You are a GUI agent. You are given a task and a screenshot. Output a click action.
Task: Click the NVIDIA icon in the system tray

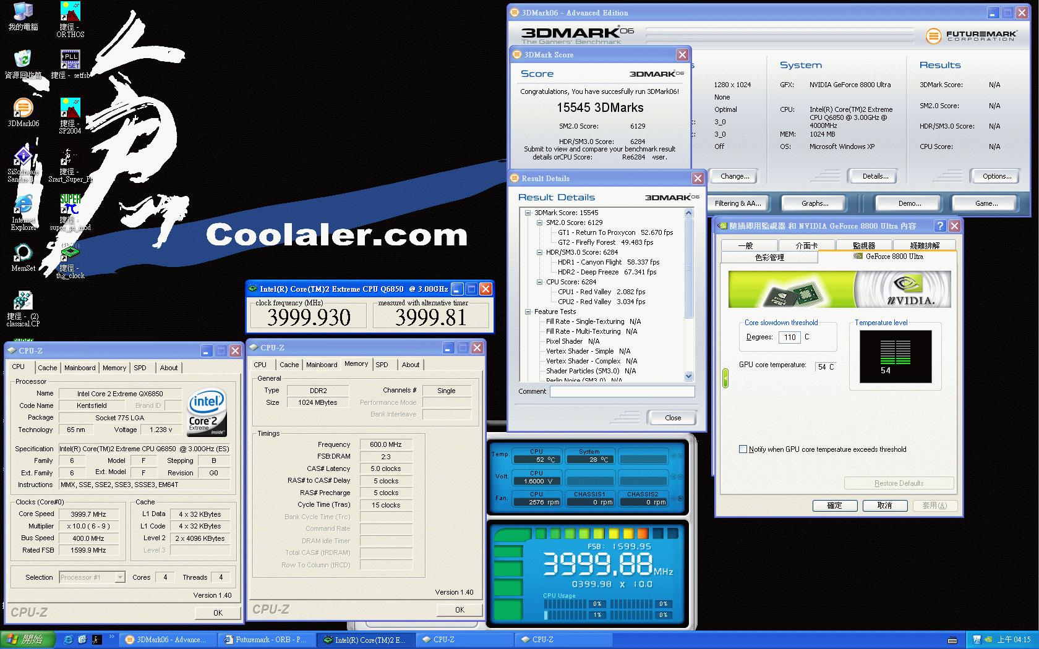(988, 640)
